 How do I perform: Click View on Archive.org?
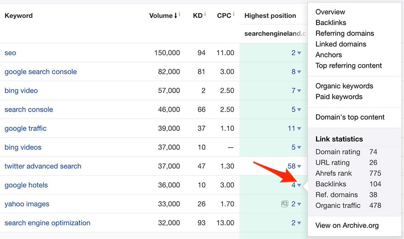click(347, 226)
